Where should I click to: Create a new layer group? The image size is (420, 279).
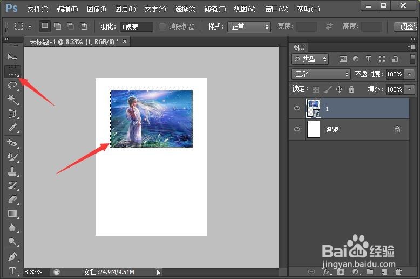[x=370, y=272]
